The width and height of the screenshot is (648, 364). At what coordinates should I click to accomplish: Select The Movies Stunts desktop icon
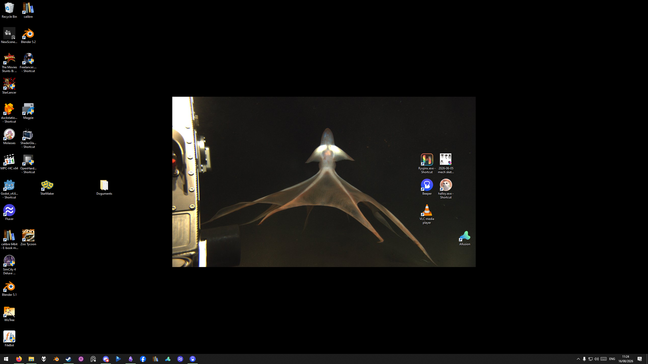click(x=9, y=63)
